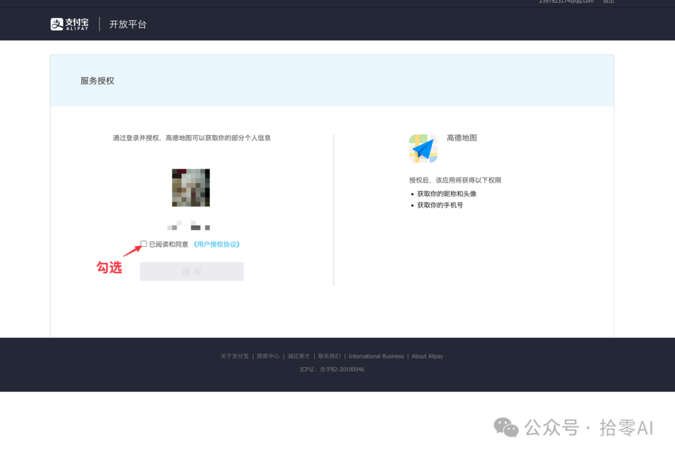The width and height of the screenshot is (675, 455).
Task: Open the 联系我们 footer link
Action: coord(329,356)
